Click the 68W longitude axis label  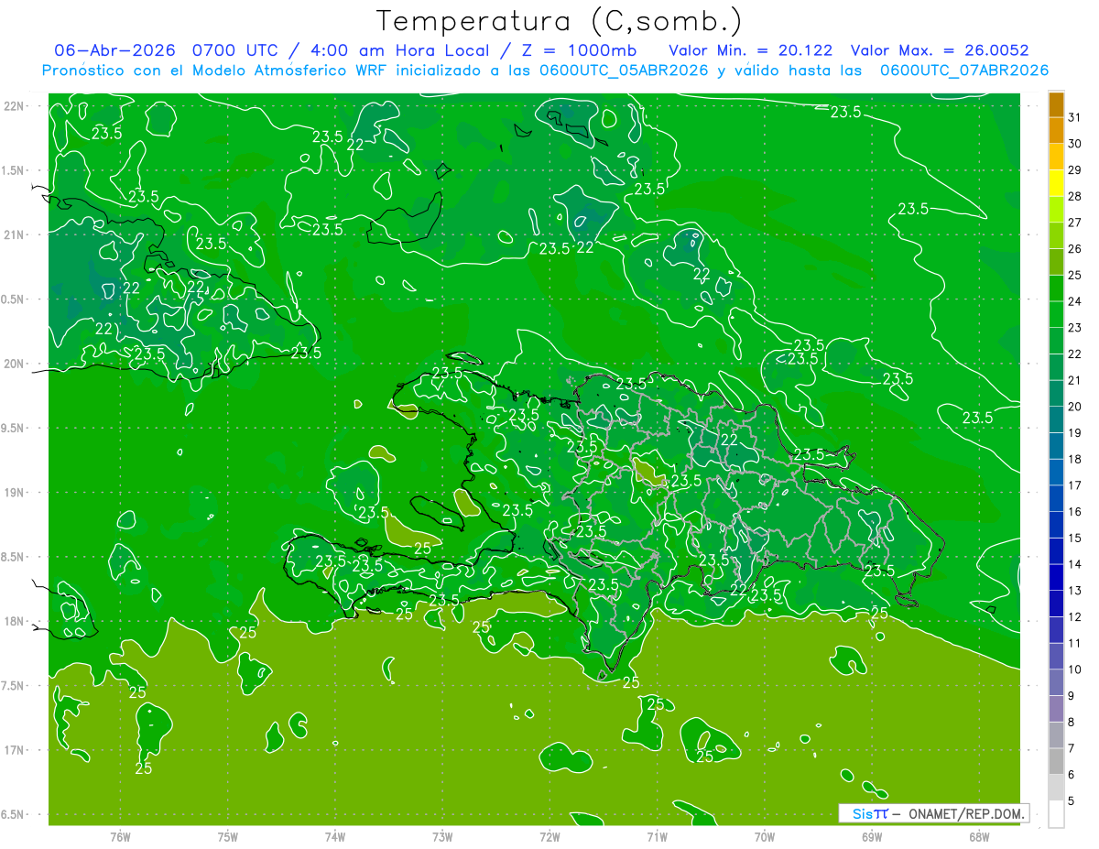(979, 836)
